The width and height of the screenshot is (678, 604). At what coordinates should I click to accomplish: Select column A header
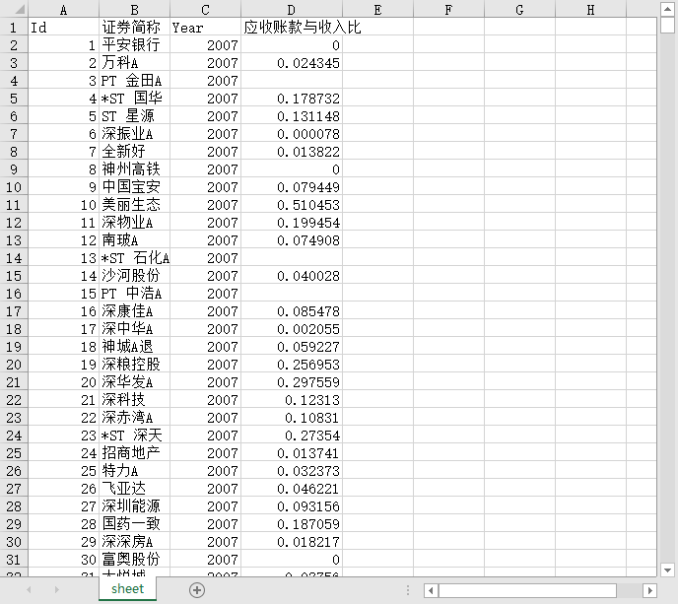pos(63,10)
